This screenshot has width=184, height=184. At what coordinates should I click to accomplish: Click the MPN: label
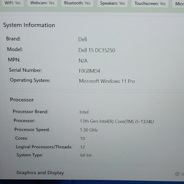14,60
